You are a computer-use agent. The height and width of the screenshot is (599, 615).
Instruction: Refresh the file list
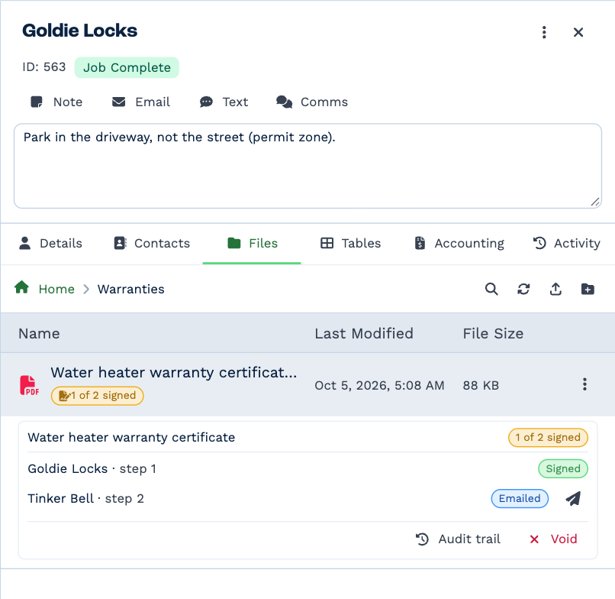523,289
